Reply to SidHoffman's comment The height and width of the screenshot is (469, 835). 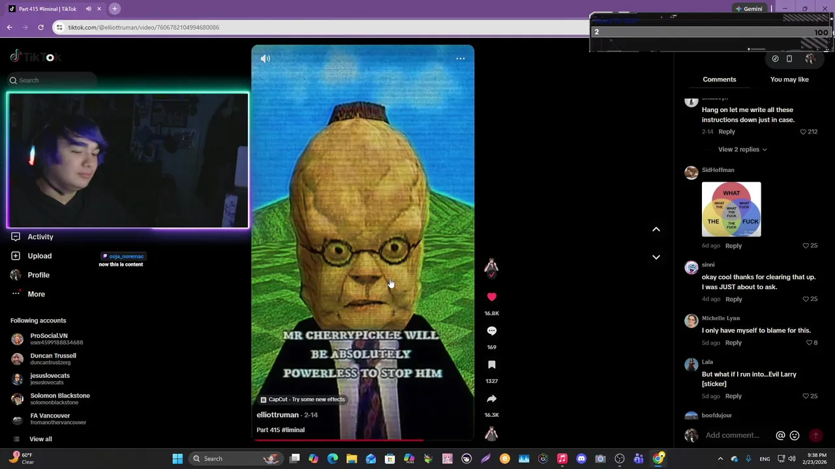733,246
